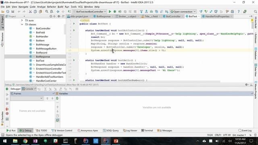Open the Event Log tool window
Screen dimensions: 258x145
245,130
